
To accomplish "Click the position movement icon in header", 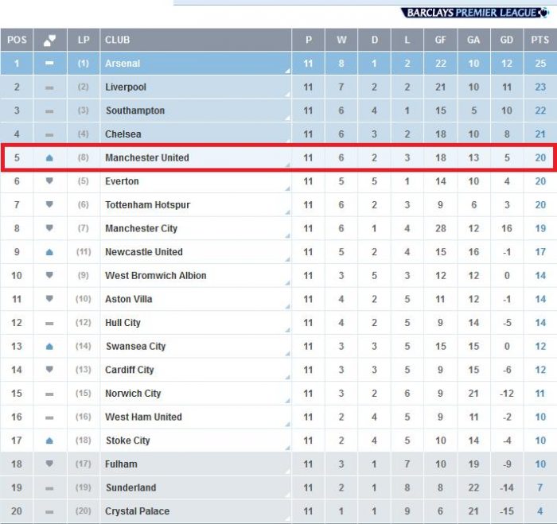I will (49, 40).
